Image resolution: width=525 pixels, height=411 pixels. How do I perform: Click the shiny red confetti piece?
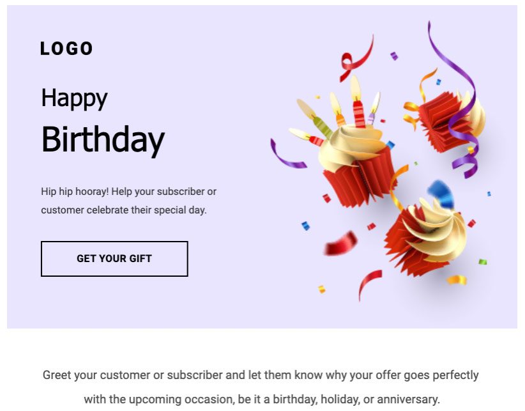(340, 244)
